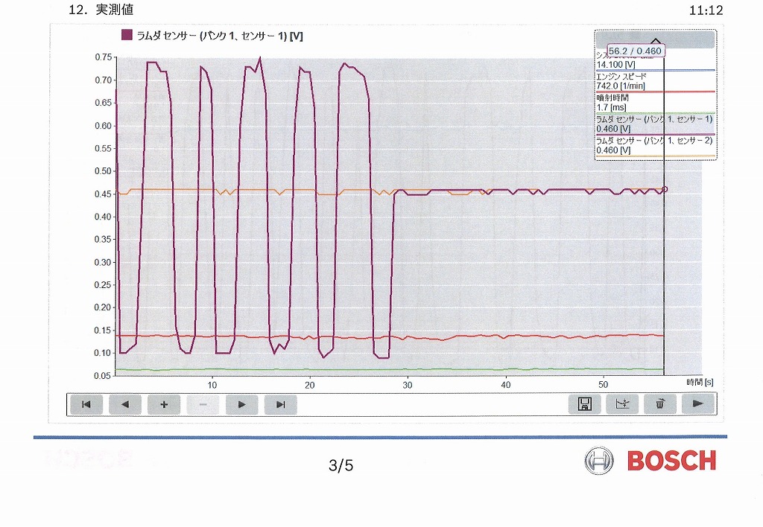763x527 pixels.
Task: Jump to the start of the recording
Action: pos(86,405)
